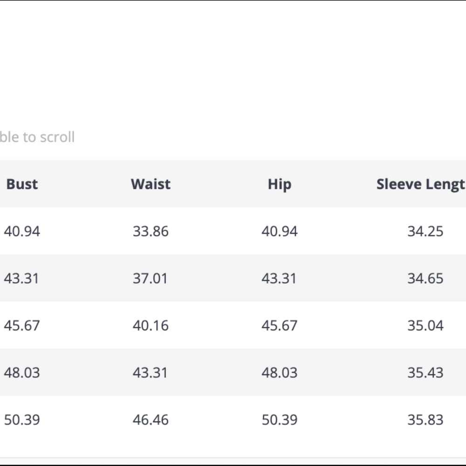This screenshot has height=466, width=466.
Task: Select the 35.83 sleeve length value
Action: click(425, 420)
